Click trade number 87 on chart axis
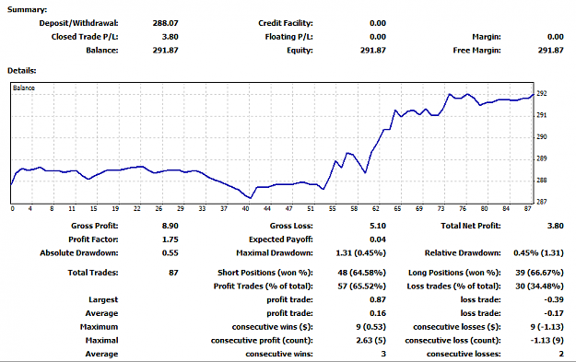The width and height of the screenshot is (576, 362). (x=527, y=208)
